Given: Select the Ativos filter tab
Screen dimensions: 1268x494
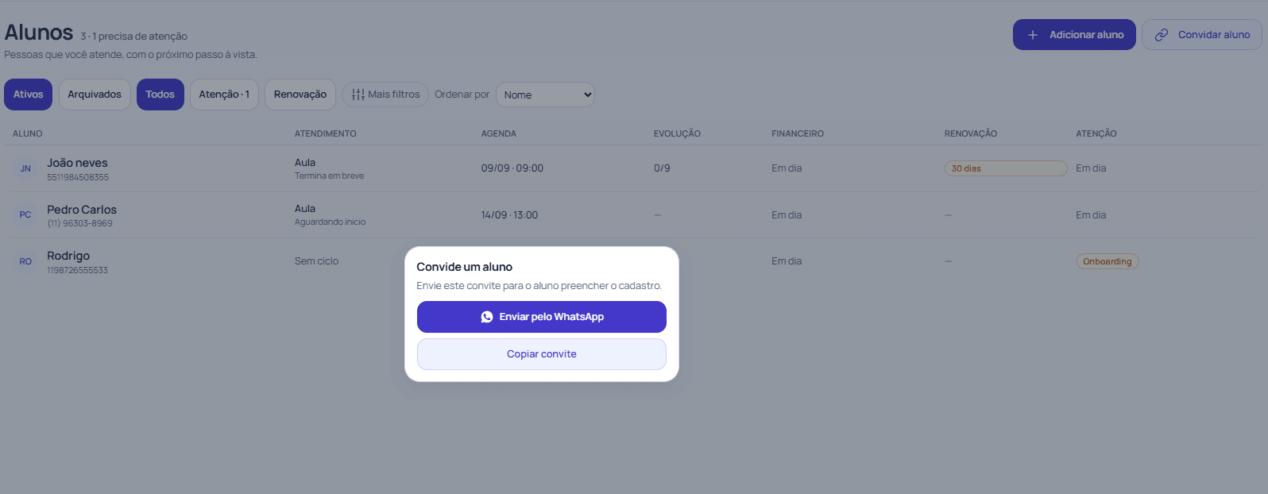Looking at the screenshot, I should point(29,95).
